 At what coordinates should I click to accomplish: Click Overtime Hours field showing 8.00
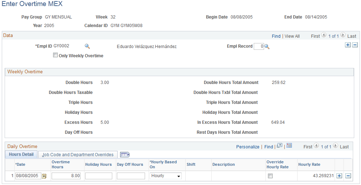pyautogui.click(x=66, y=176)
